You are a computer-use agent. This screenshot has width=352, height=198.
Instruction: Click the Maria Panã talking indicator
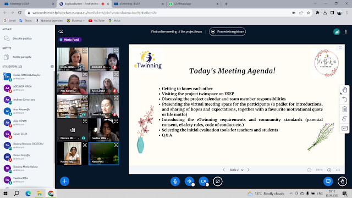[70, 40]
